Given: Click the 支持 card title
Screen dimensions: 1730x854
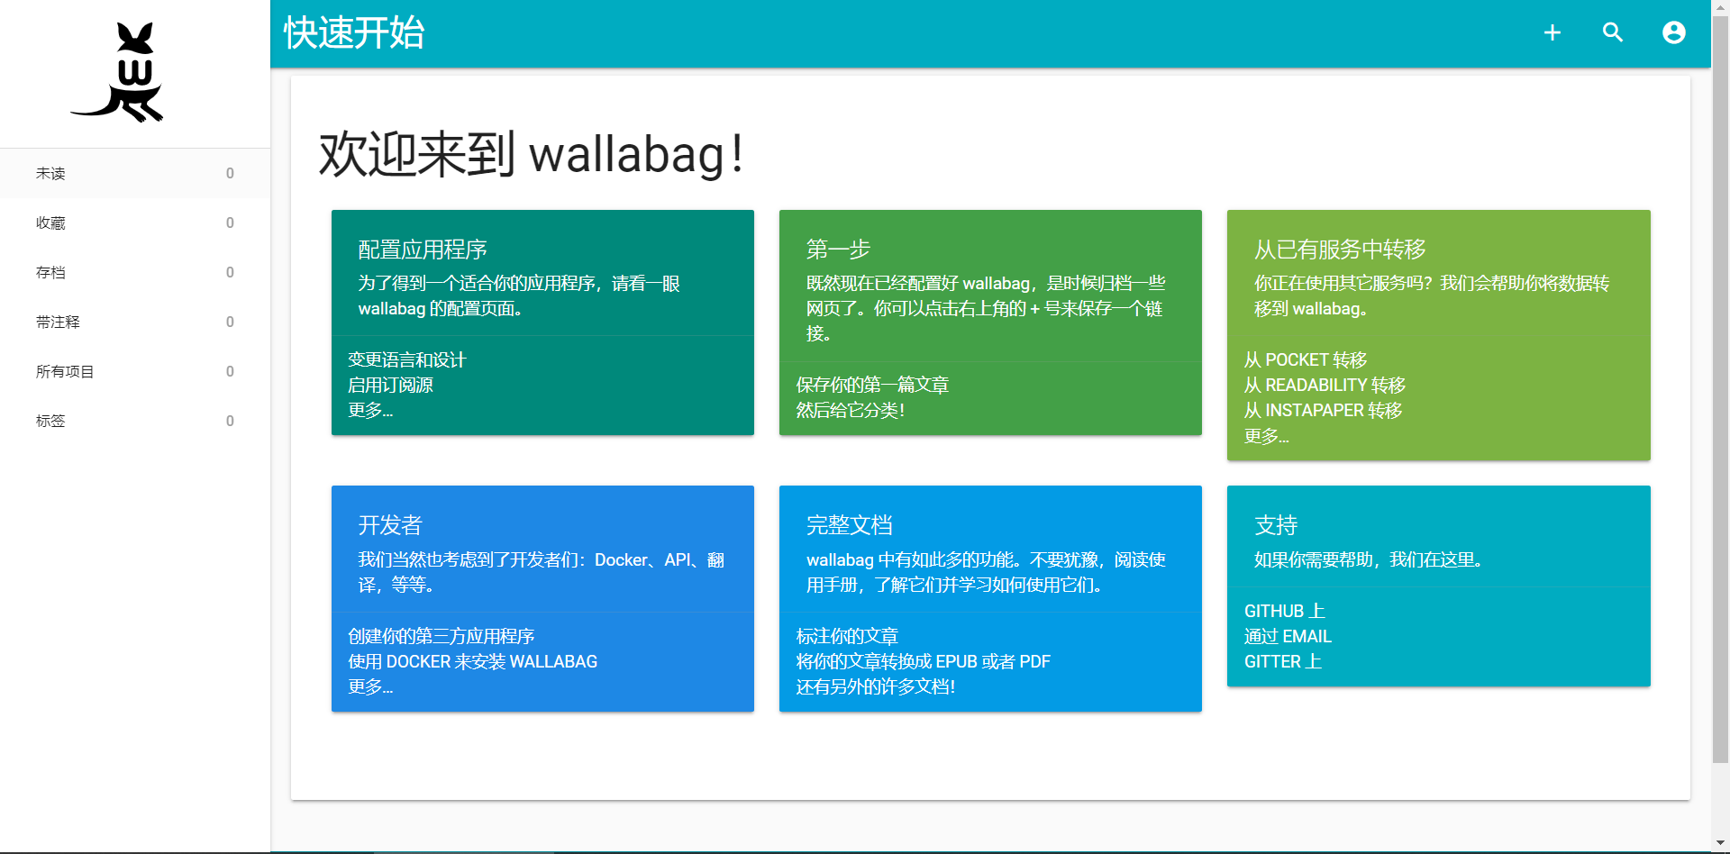Looking at the screenshot, I should [1276, 525].
